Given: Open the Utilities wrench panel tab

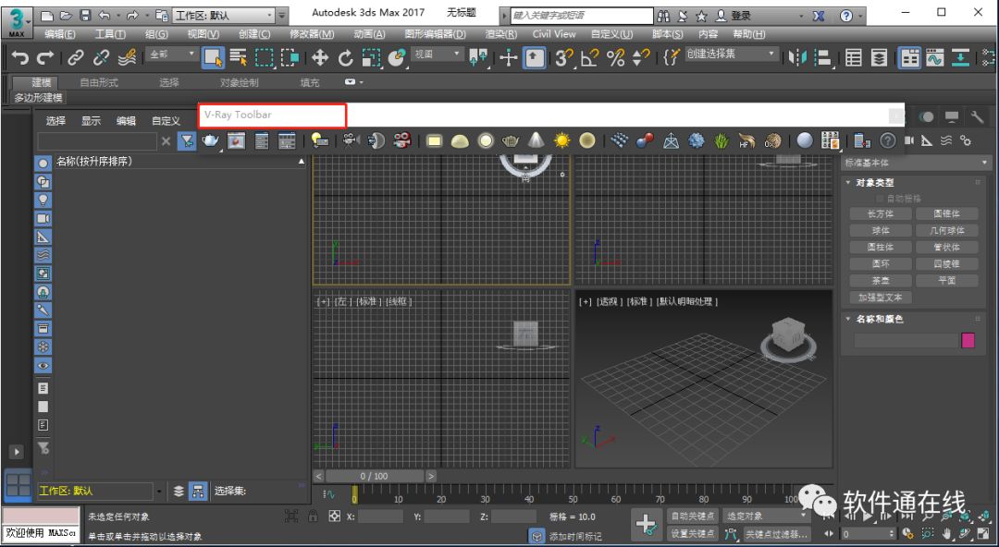Looking at the screenshot, I should coord(977,116).
